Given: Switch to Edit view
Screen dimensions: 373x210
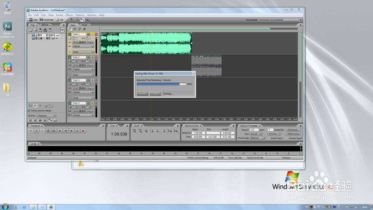Looking at the screenshot, I should [x=33, y=20].
